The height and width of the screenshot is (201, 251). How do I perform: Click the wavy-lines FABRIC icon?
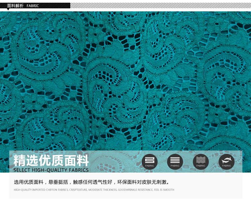point(201,162)
